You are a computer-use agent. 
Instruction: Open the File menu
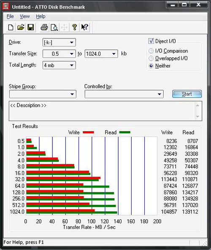tap(10, 16)
